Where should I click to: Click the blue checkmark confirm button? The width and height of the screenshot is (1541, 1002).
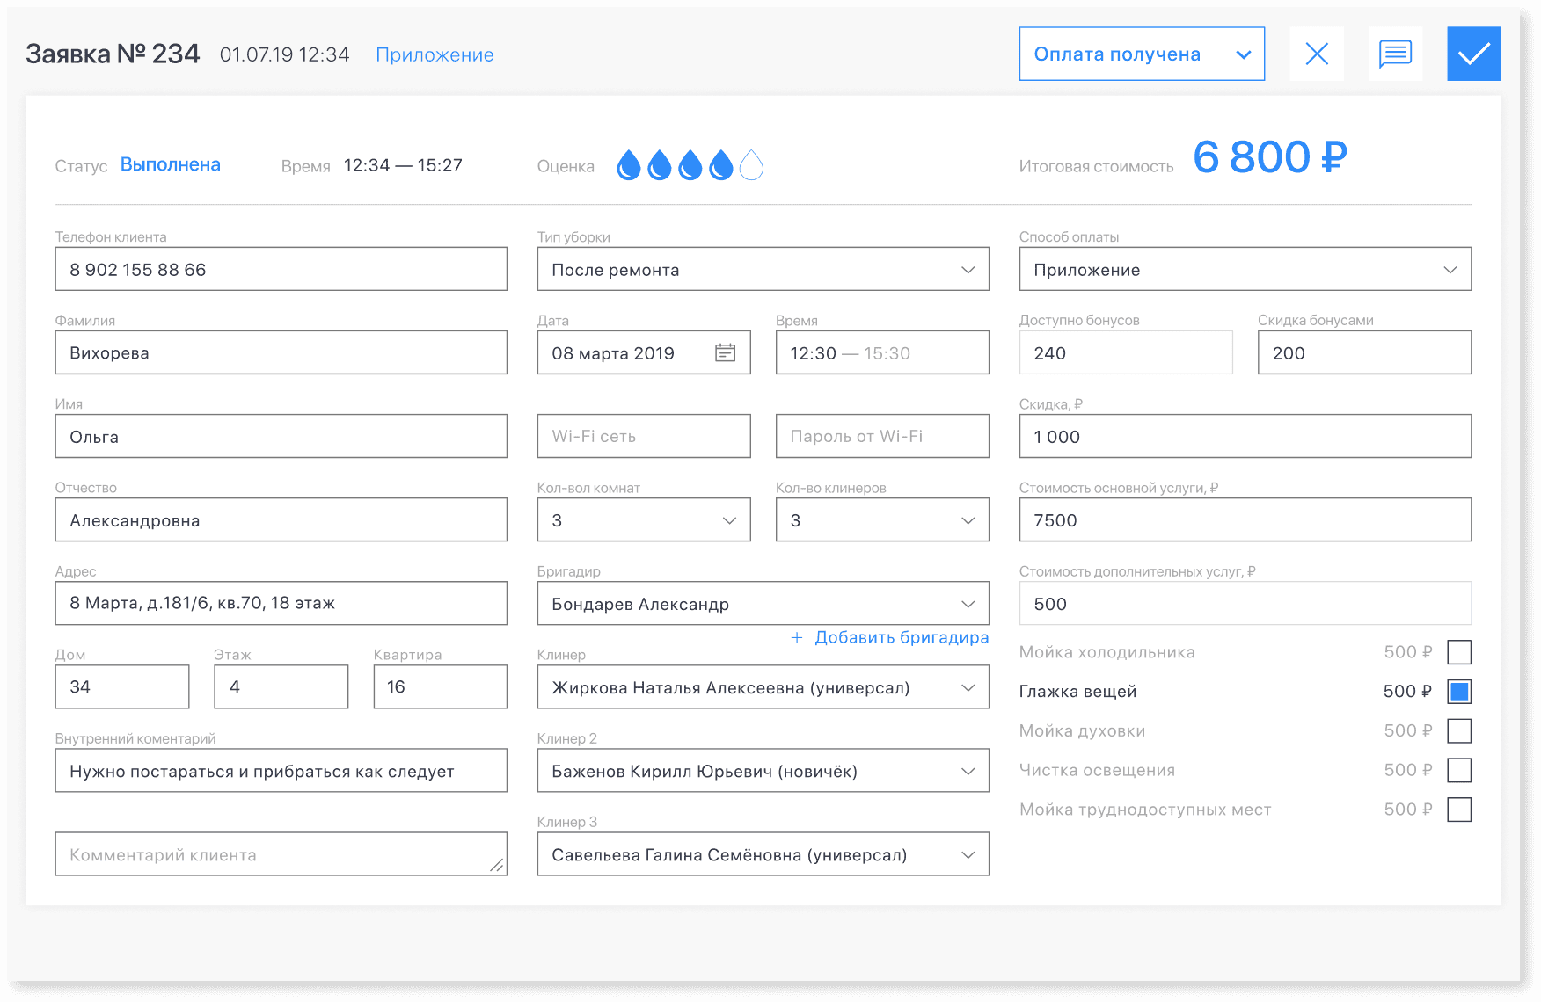coord(1473,54)
